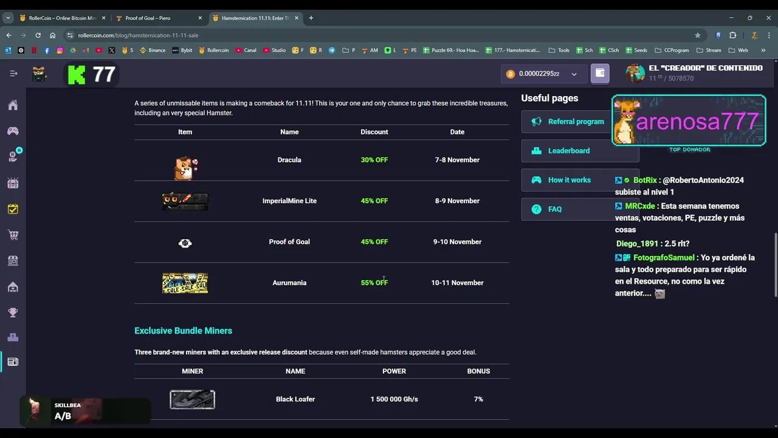
Task: Click the shopping cart Store icon
Action: pyautogui.click(x=13, y=235)
